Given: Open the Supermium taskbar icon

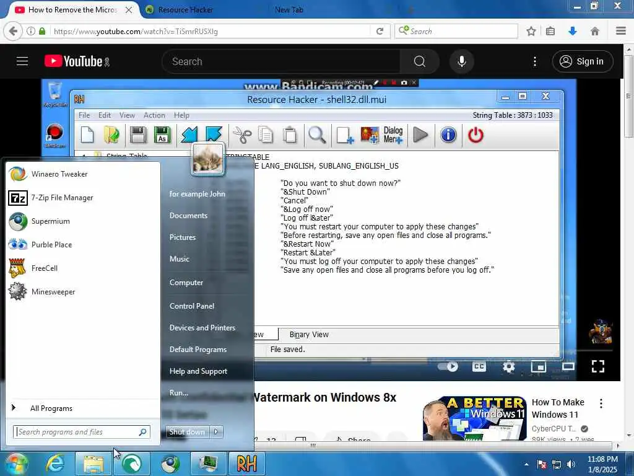Looking at the screenshot, I should [170, 464].
